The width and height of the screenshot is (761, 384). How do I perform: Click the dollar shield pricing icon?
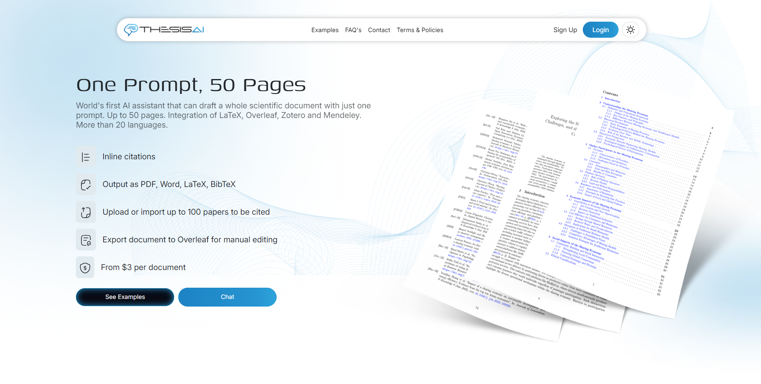coord(85,268)
